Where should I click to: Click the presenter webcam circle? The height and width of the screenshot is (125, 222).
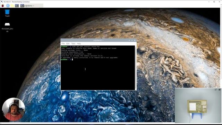tap(14, 109)
